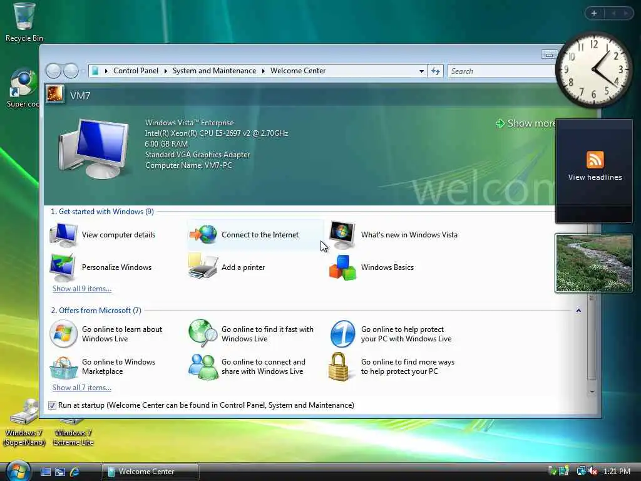This screenshot has height=481, width=641.
Task: Select the padlock help protect your PC icon
Action: [x=339, y=366]
